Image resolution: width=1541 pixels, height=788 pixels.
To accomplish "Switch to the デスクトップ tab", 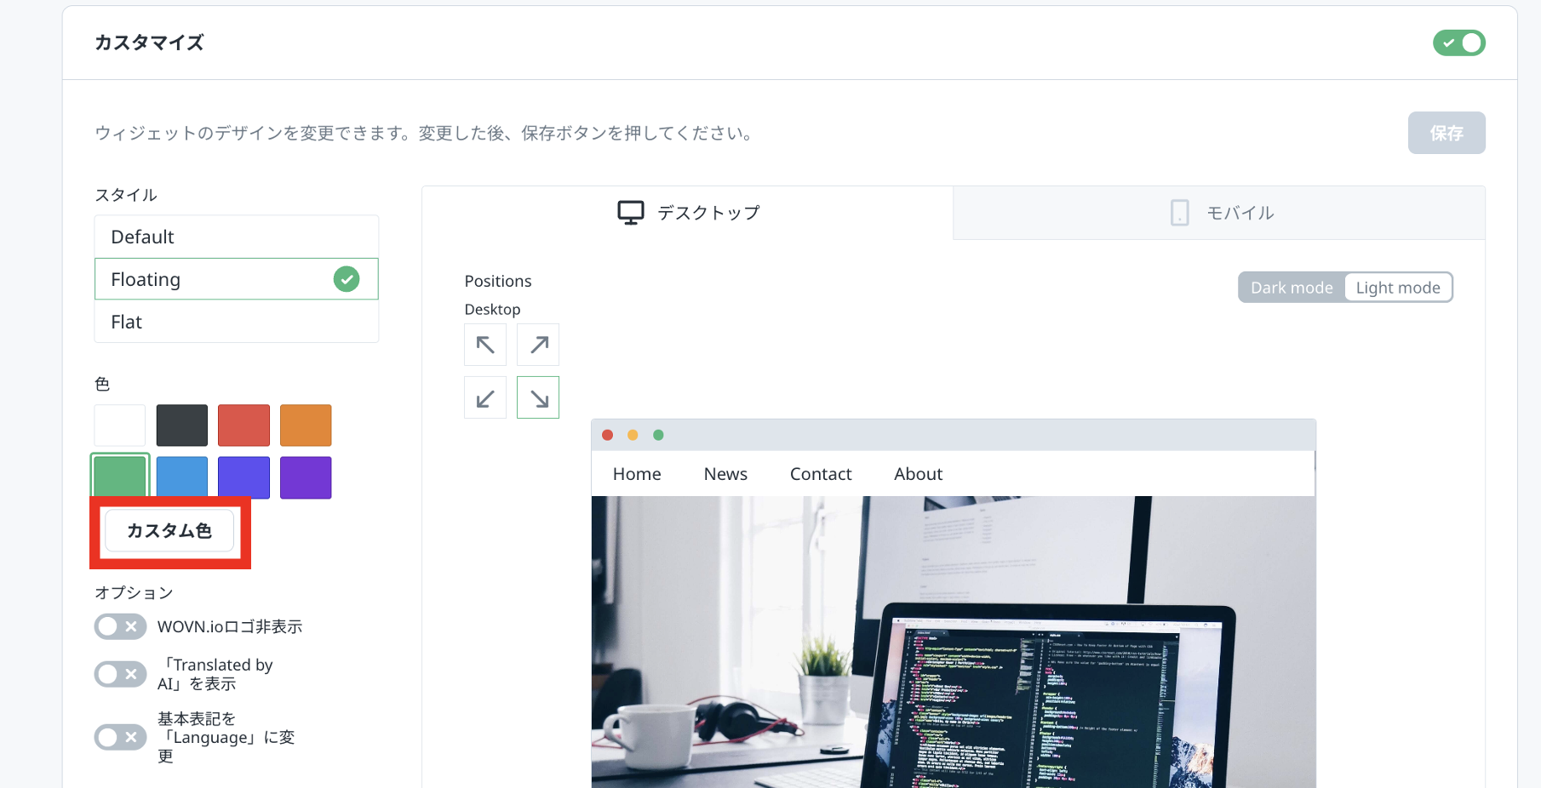I will tap(688, 213).
